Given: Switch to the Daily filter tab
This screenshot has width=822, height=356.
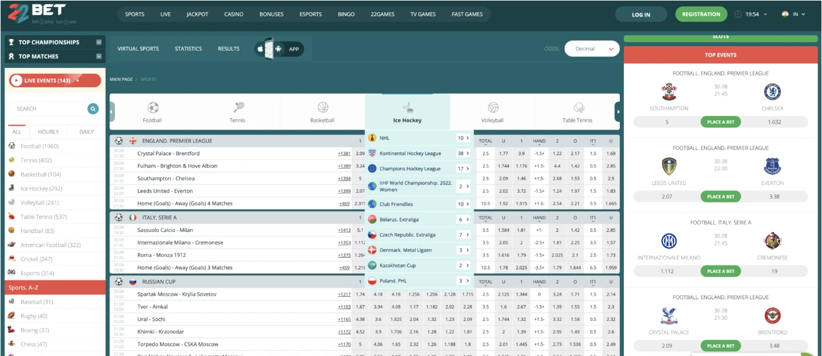Looking at the screenshot, I should 87,132.
